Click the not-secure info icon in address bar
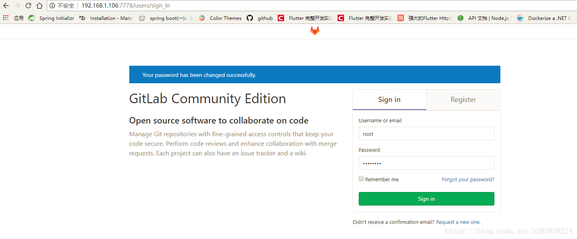The image size is (577, 239). coord(52,6)
